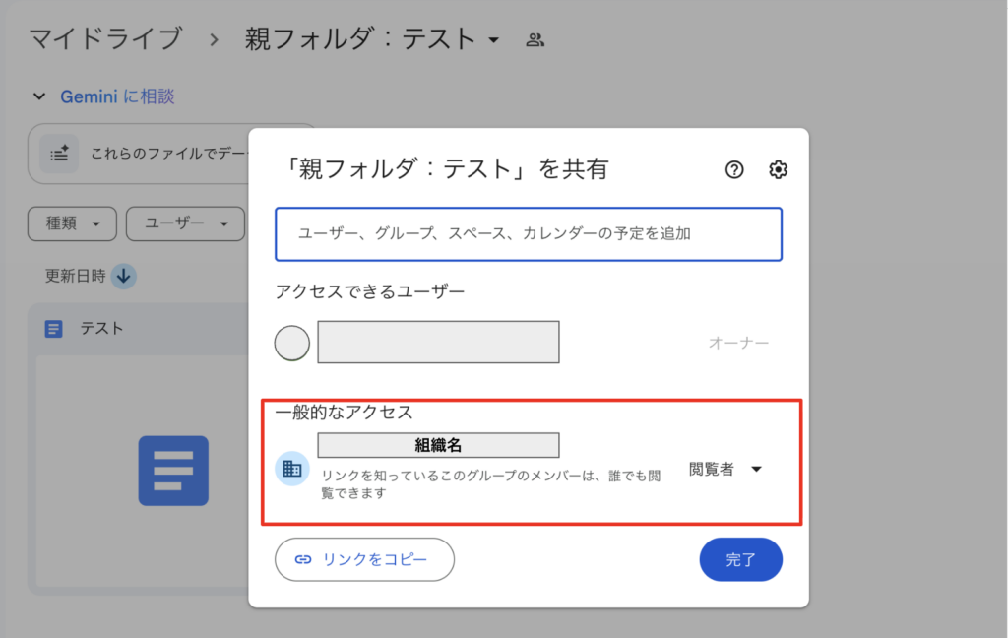Click the blue Google Docs file icon
The width and height of the screenshot is (1008, 638).
[x=53, y=329]
